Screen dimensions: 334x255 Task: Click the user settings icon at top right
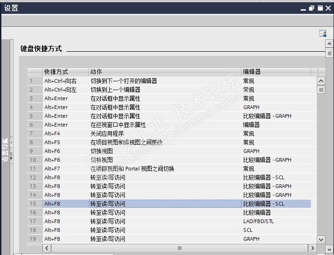323,33
